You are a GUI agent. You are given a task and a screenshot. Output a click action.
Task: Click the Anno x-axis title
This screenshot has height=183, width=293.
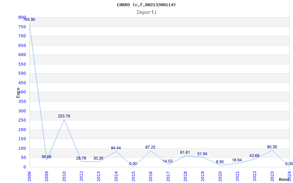[x=284, y=179]
